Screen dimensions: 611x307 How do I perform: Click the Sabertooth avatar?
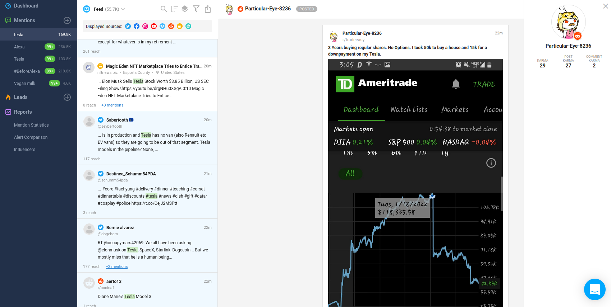(89, 121)
